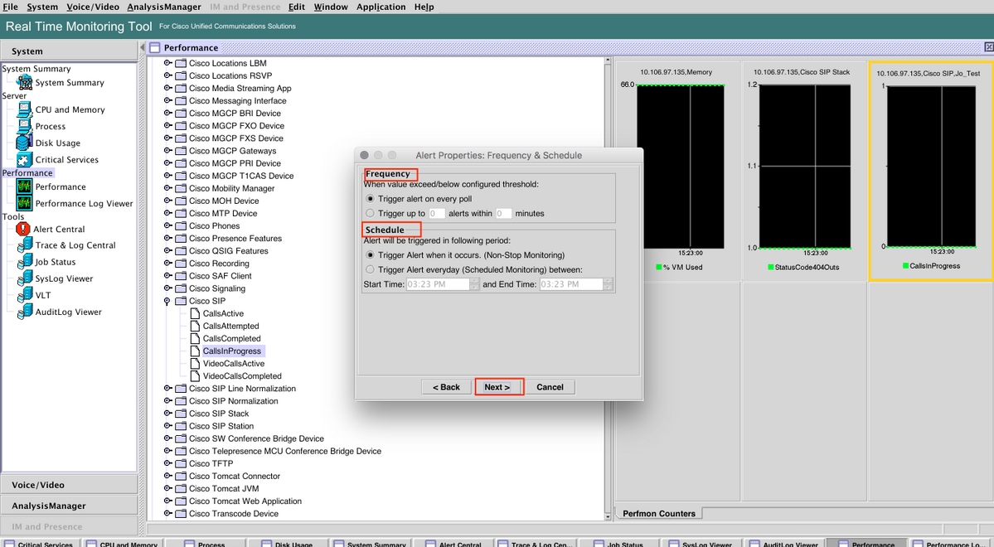Viewport: 994px width, 547px height.
Task: Open System Summary icon in sidebar
Action: (x=25, y=82)
